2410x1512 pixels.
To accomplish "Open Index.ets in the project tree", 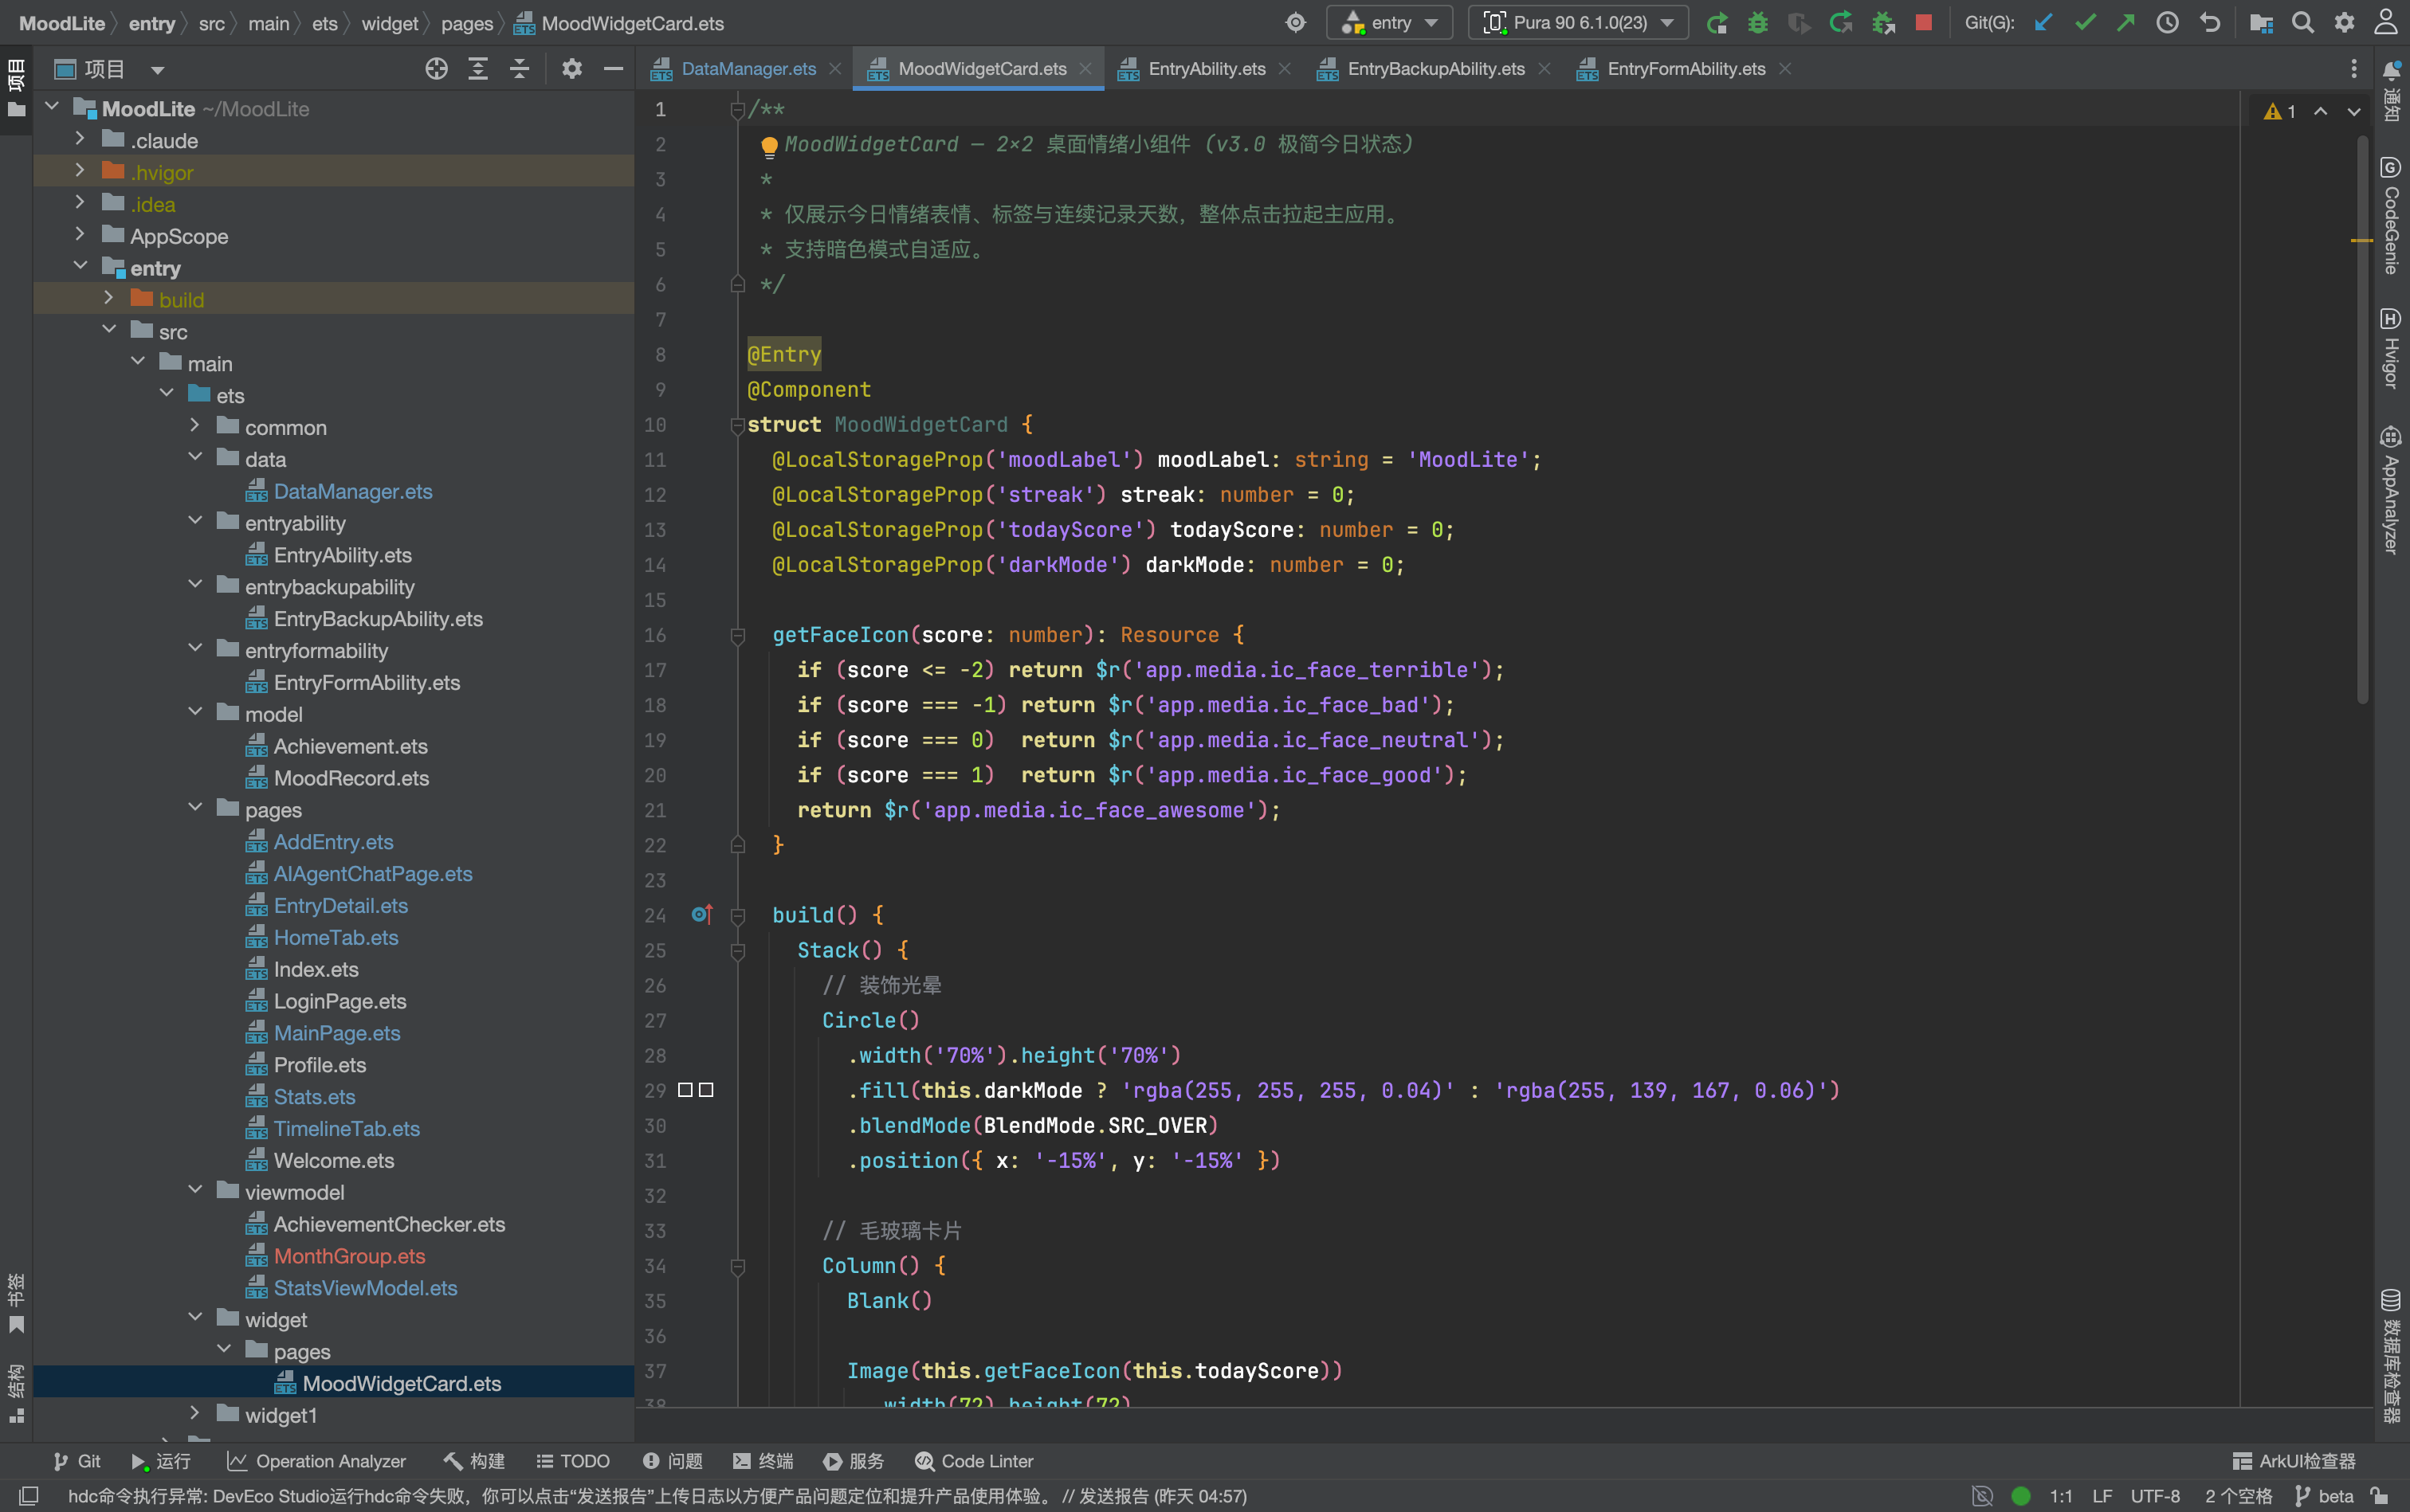I will click(x=316, y=969).
